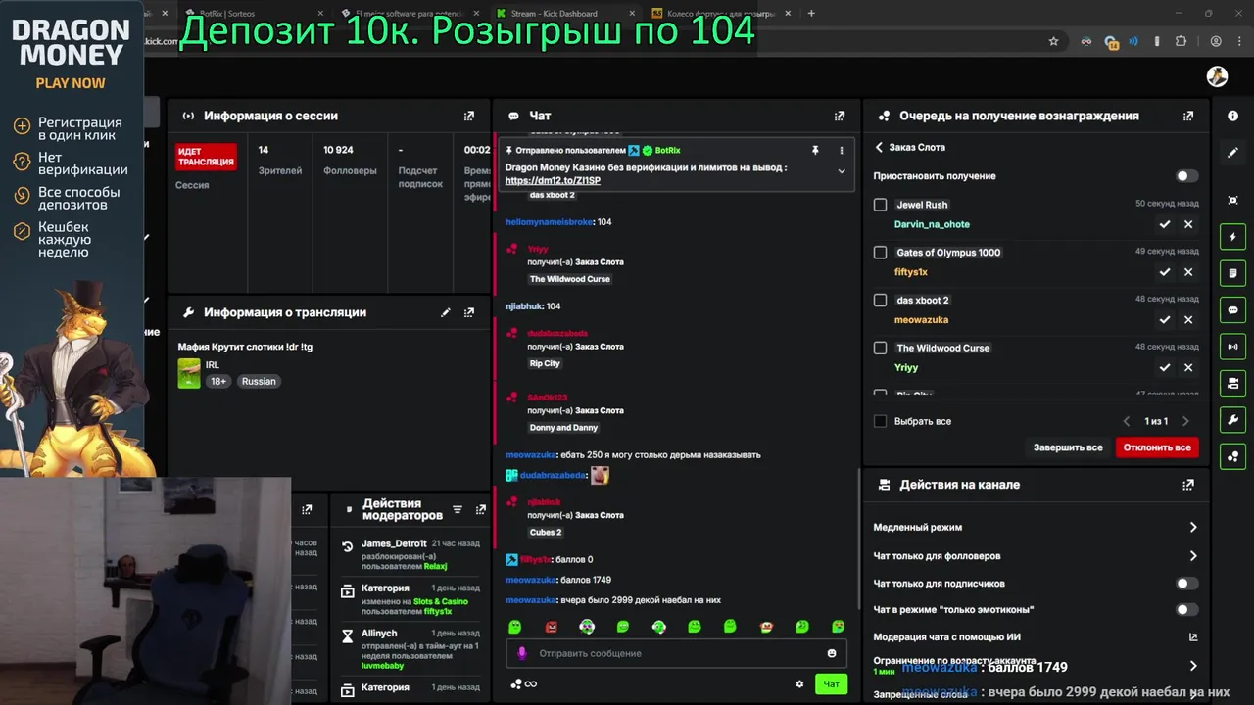Image resolution: width=1254 pixels, height=705 pixels.
Task: Toggle the camera sidebar icon
Action: (x=1232, y=383)
